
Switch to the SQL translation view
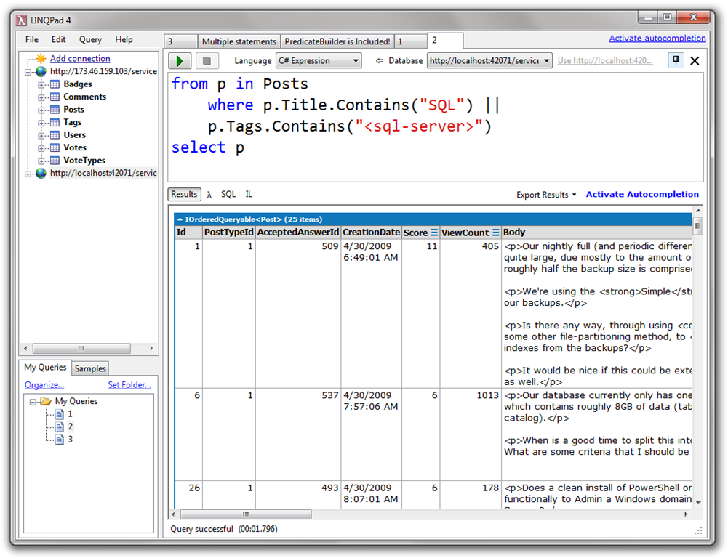228,194
